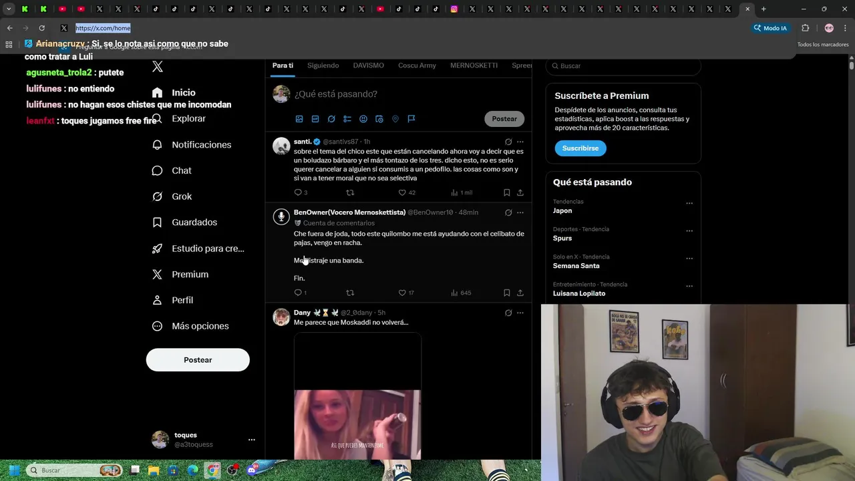Open options dots for Spurs trend
Viewport: 855px width, 481px height.
tap(689, 231)
